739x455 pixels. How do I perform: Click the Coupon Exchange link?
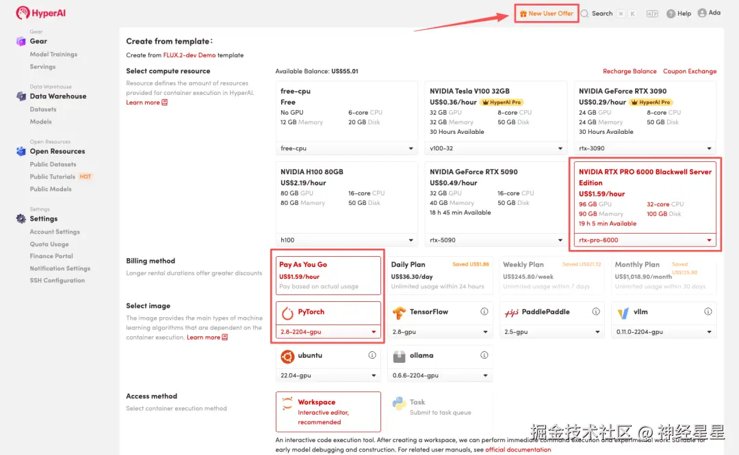(690, 71)
